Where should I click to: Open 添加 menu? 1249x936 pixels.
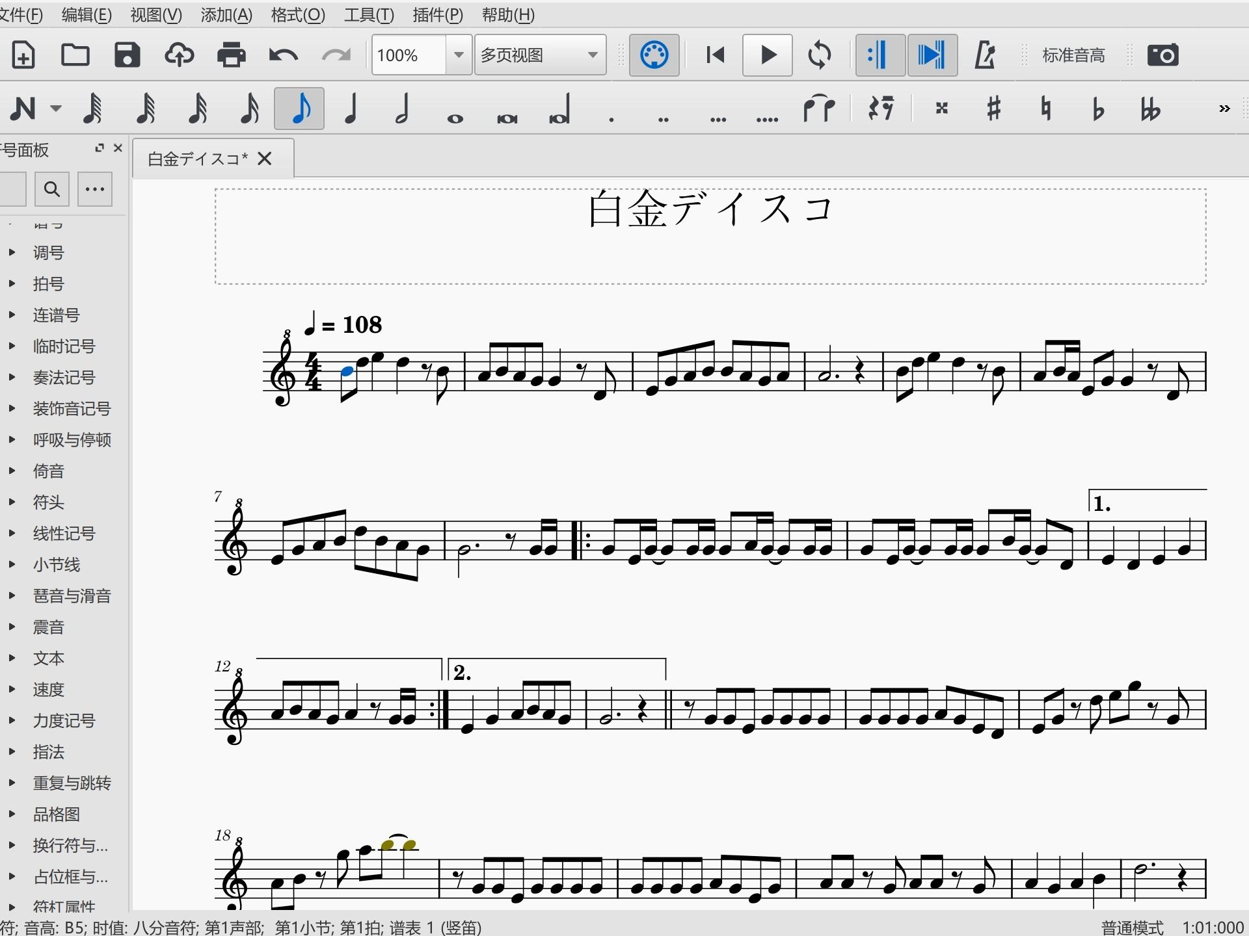pos(226,15)
